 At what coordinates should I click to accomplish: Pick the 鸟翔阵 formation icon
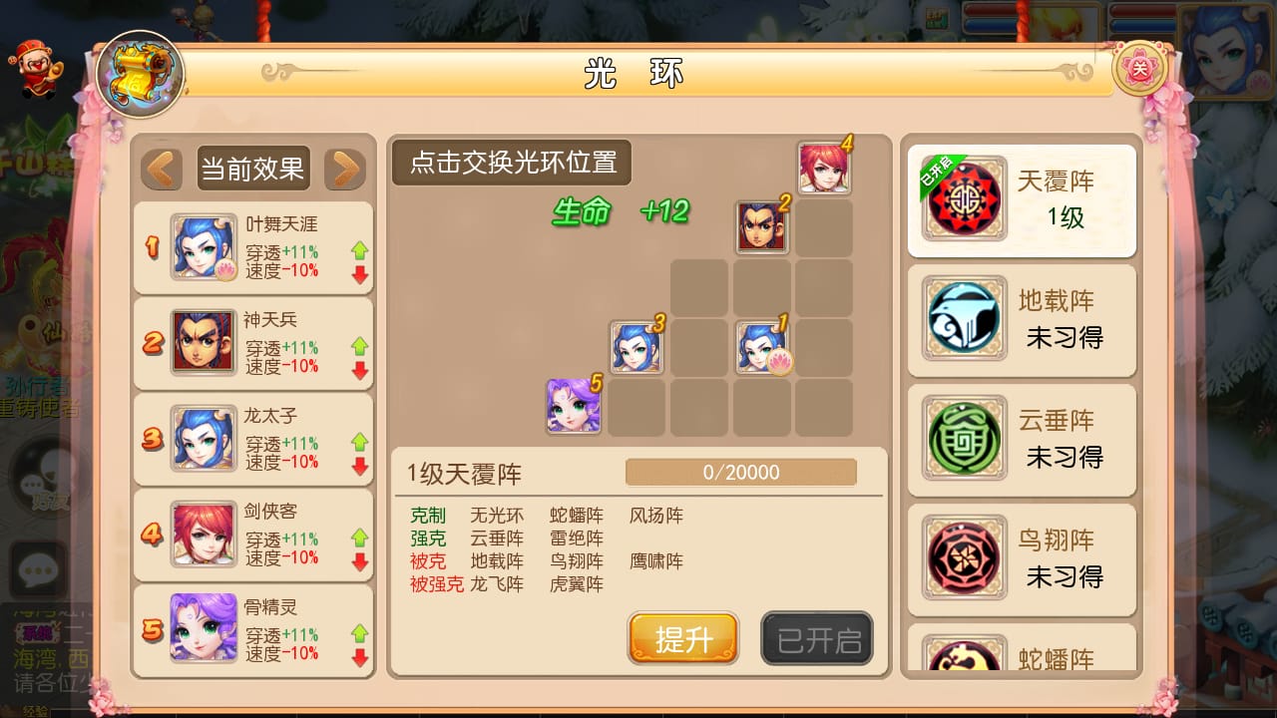[x=964, y=558]
